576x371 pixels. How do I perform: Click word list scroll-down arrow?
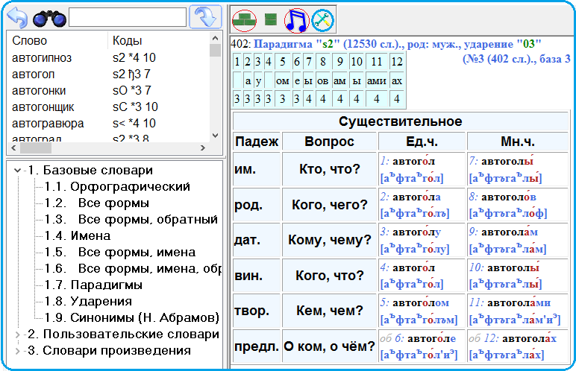216,136
